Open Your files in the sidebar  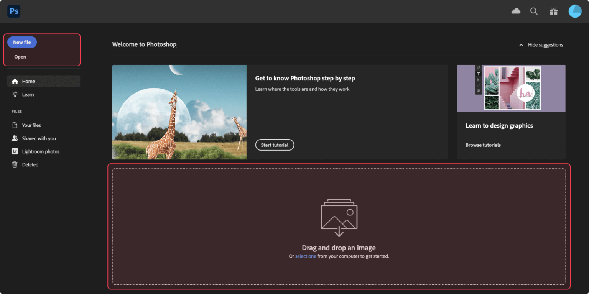[x=31, y=125]
